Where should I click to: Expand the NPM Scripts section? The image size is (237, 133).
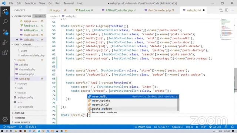pyautogui.click(x=22, y=122)
